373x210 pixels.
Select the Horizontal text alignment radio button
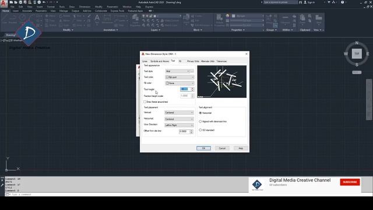pyautogui.click(x=200, y=113)
